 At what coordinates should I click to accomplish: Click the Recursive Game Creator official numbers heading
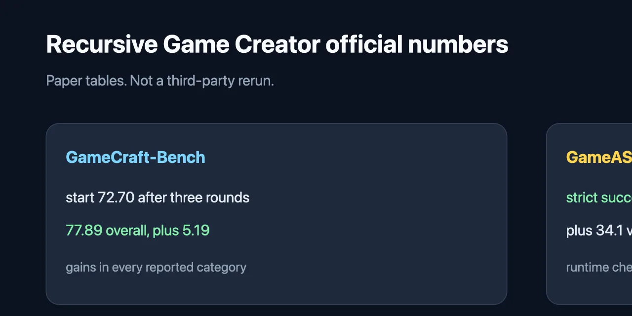[277, 45]
